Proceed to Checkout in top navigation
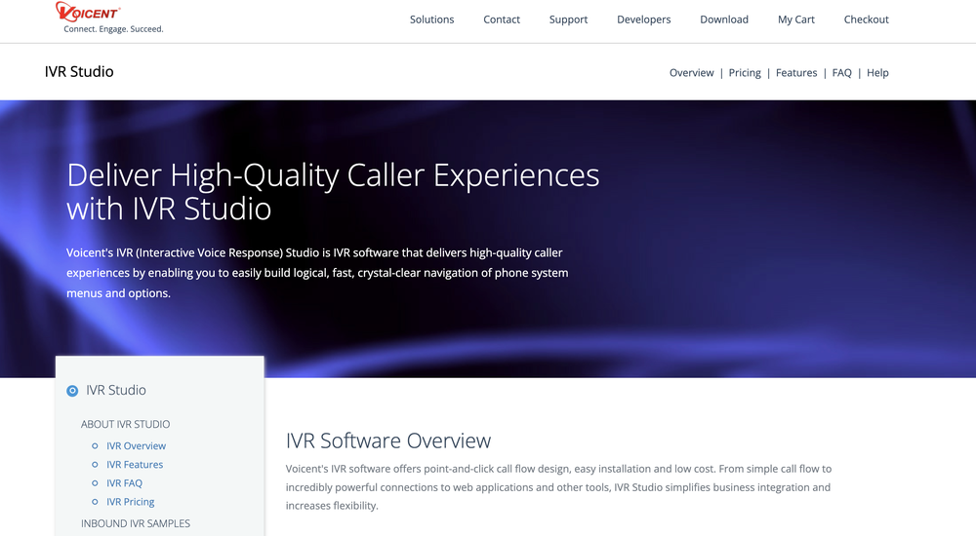 (866, 19)
